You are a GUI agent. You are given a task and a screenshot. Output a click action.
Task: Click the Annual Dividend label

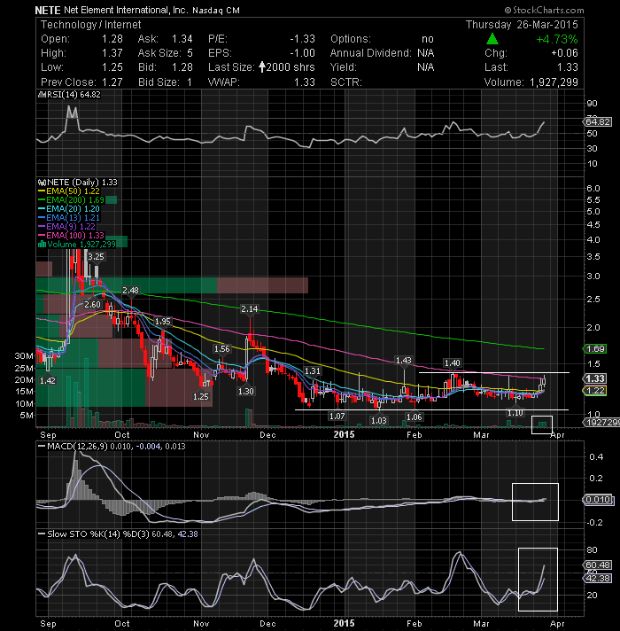click(x=371, y=53)
